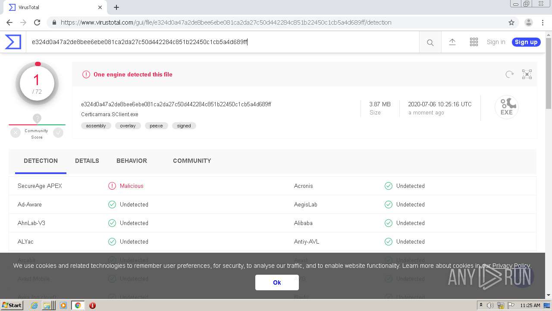This screenshot has width=552, height=311.
Task: Click the AegisLab engine name
Action: tap(306, 204)
